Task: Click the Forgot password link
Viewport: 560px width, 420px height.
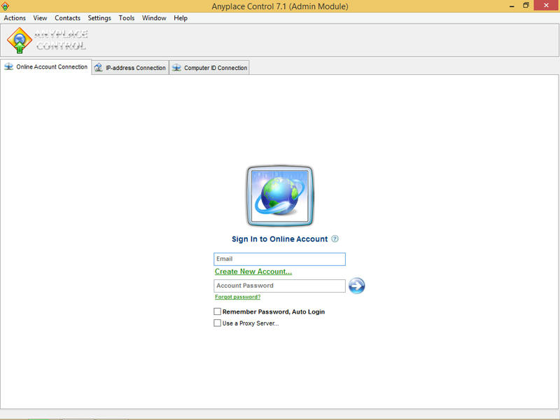Action: click(x=237, y=297)
